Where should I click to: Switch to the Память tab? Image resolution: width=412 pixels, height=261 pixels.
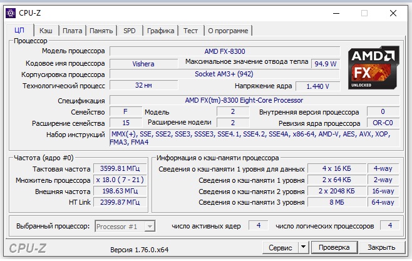[101, 31]
